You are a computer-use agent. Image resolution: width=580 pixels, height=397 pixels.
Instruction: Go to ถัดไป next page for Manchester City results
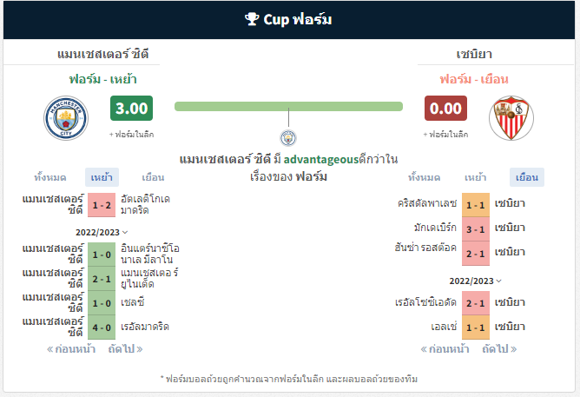[125, 349]
